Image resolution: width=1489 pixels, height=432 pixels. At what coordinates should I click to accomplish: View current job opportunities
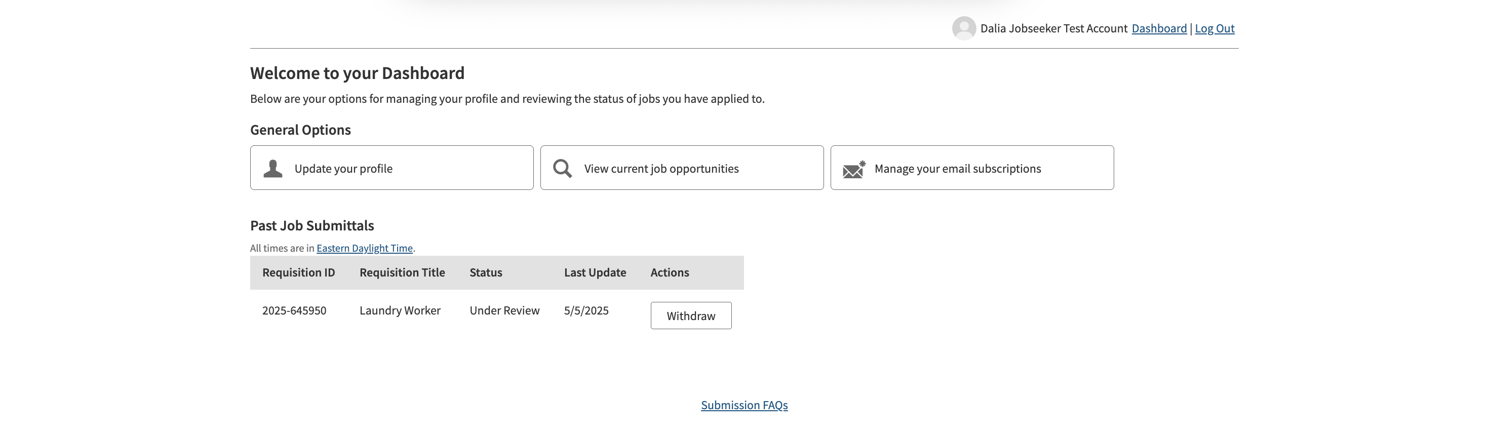682,168
